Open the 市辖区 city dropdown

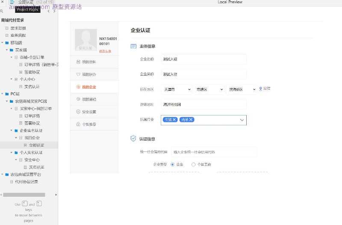(x=209, y=89)
